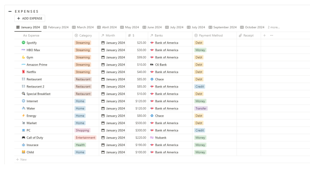Click the Energy lightning bolt icon
Image resolution: width=310 pixels, height=174 pixels.
pyautogui.click(x=23, y=115)
